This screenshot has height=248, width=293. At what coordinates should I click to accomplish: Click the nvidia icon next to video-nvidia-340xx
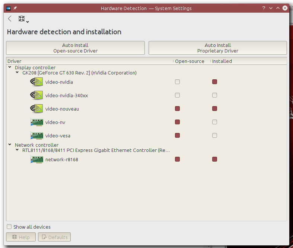point(36,95)
